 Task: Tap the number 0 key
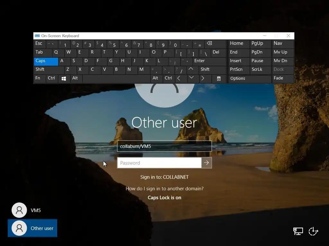173,44
